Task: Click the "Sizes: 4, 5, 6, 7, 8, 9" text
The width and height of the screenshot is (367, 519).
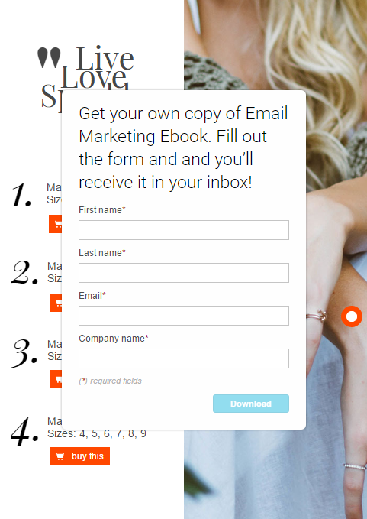Action: point(97,433)
